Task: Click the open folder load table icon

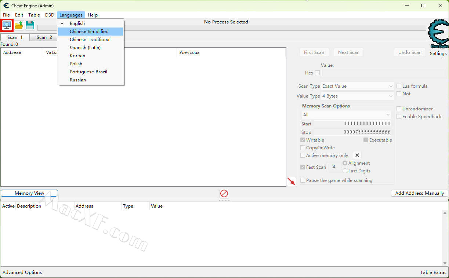Action: [x=19, y=25]
